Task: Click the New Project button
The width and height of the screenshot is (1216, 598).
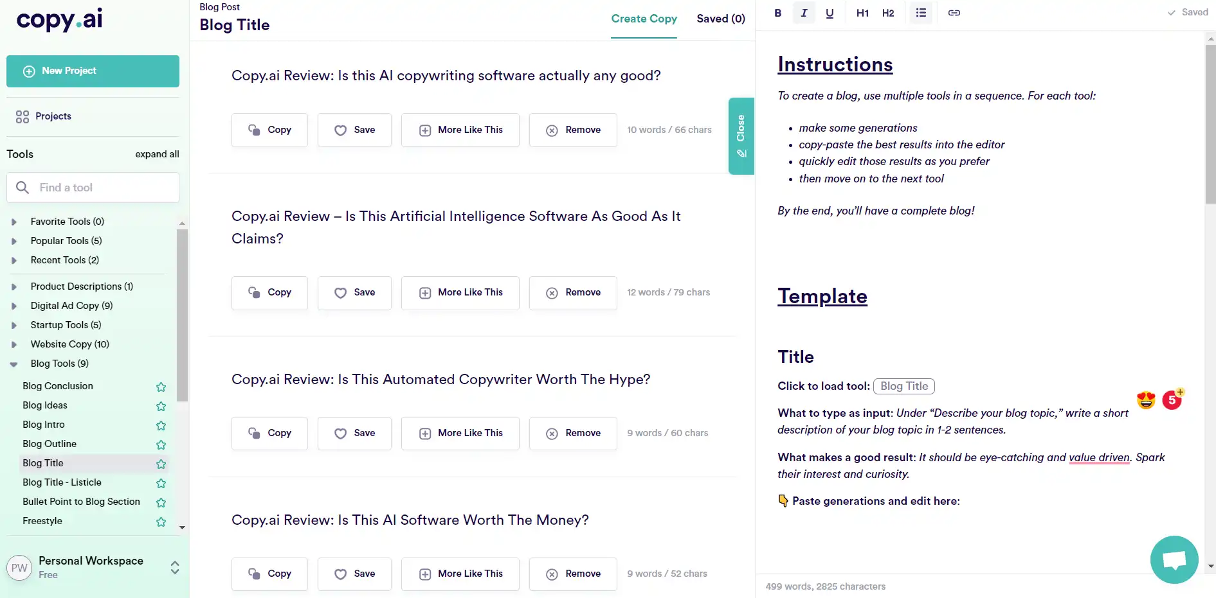Action: pyautogui.click(x=93, y=71)
